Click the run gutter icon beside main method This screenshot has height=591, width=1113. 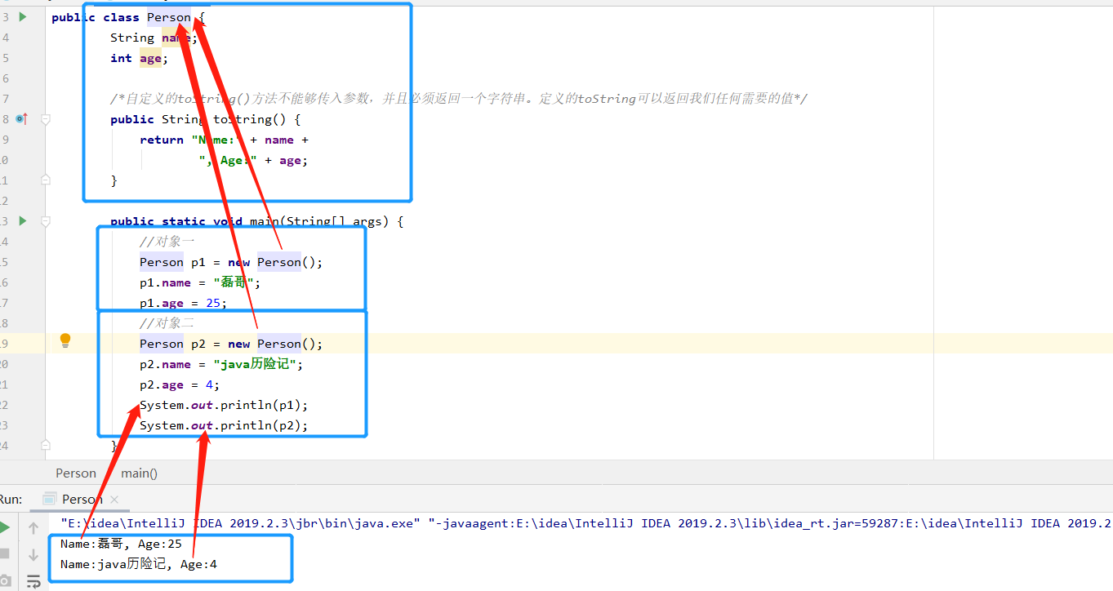coord(22,221)
